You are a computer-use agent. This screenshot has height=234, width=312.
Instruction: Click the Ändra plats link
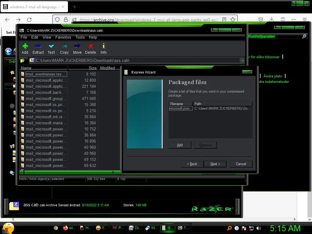click(273, 76)
